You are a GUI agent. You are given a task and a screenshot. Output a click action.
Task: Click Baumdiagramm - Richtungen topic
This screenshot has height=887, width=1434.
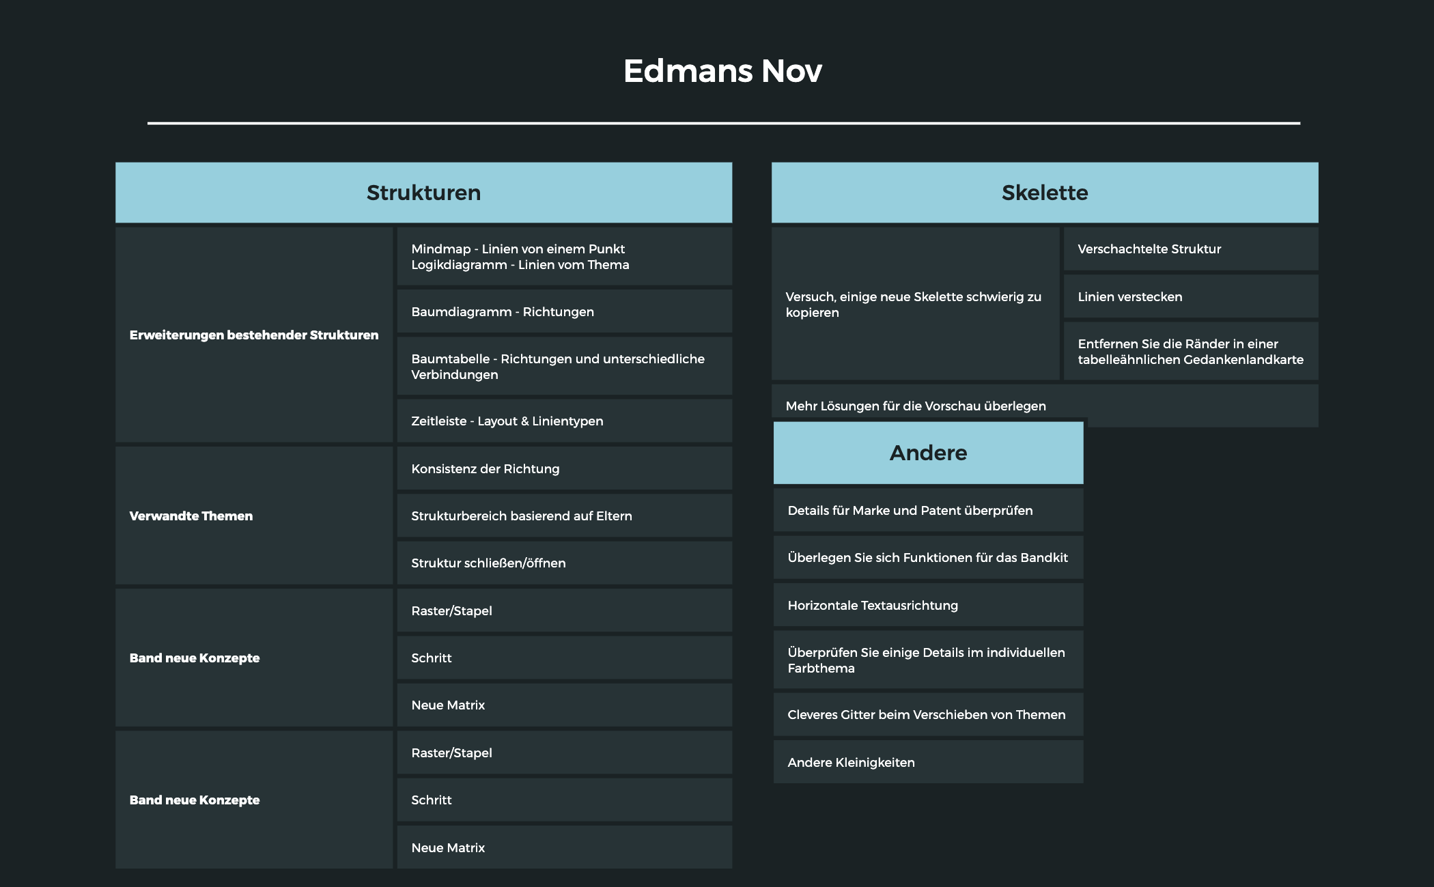coord(564,311)
